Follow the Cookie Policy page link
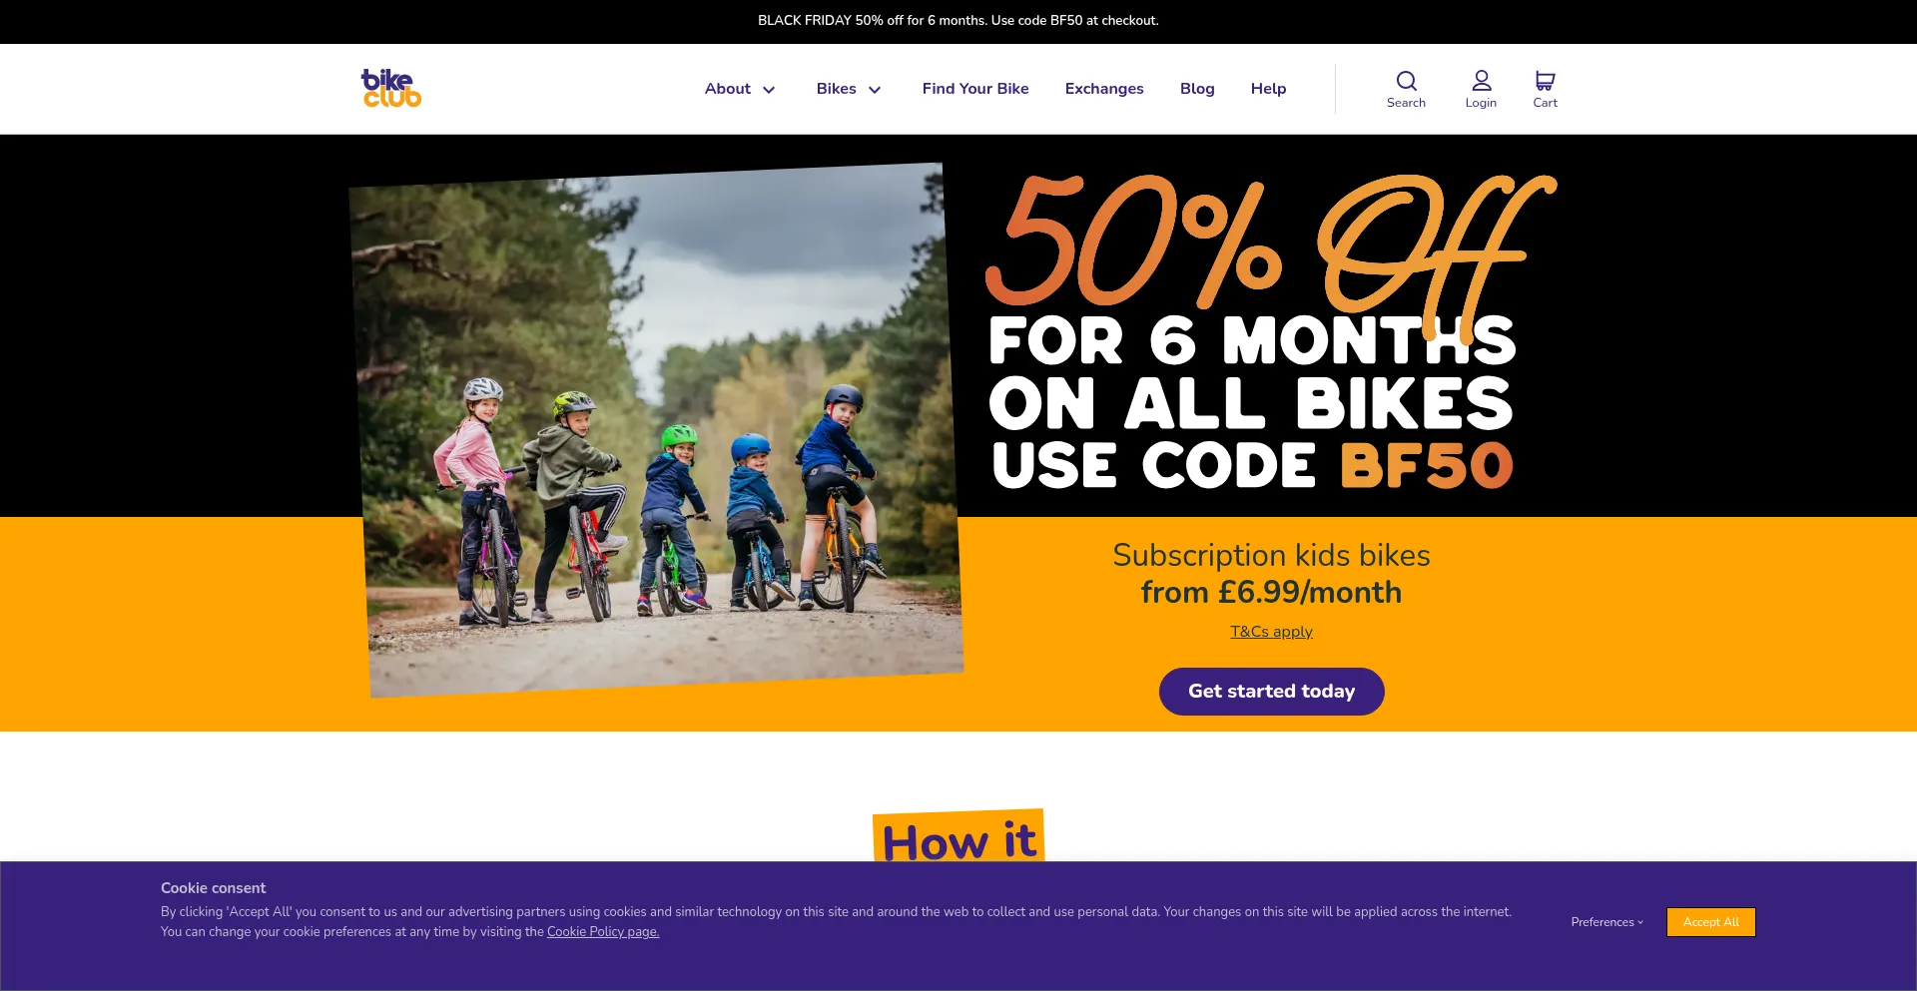 pyautogui.click(x=603, y=932)
